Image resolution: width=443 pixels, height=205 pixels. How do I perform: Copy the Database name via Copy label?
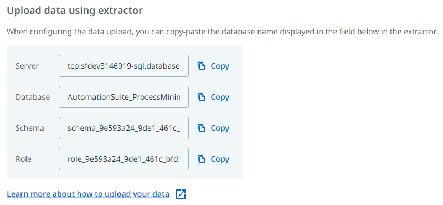(220, 98)
